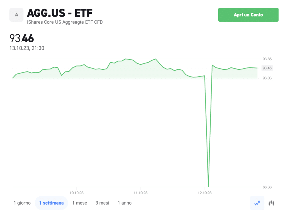Select the 1 settimana timeframe
This screenshot has height=220, width=293.
tap(51, 203)
